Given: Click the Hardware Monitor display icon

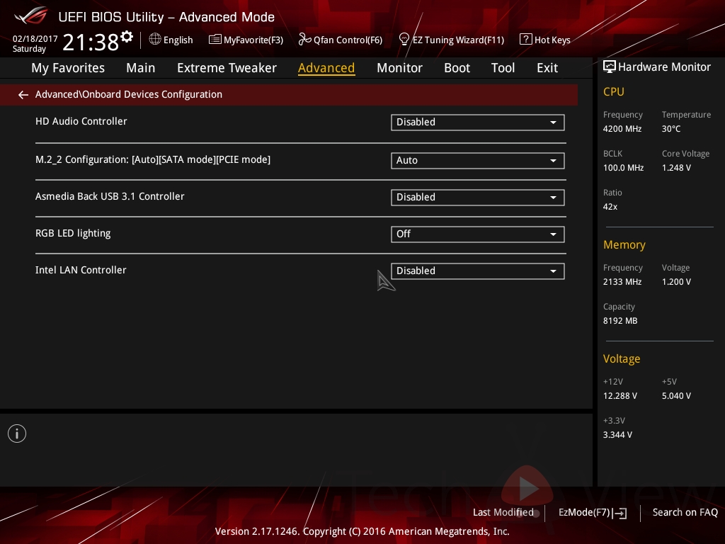Looking at the screenshot, I should (x=610, y=67).
